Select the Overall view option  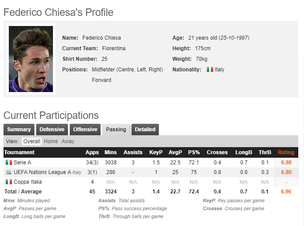pyautogui.click(x=32, y=141)
